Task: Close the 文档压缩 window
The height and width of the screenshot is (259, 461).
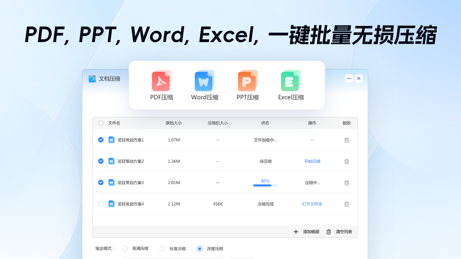Action: [x=359, y=78]
